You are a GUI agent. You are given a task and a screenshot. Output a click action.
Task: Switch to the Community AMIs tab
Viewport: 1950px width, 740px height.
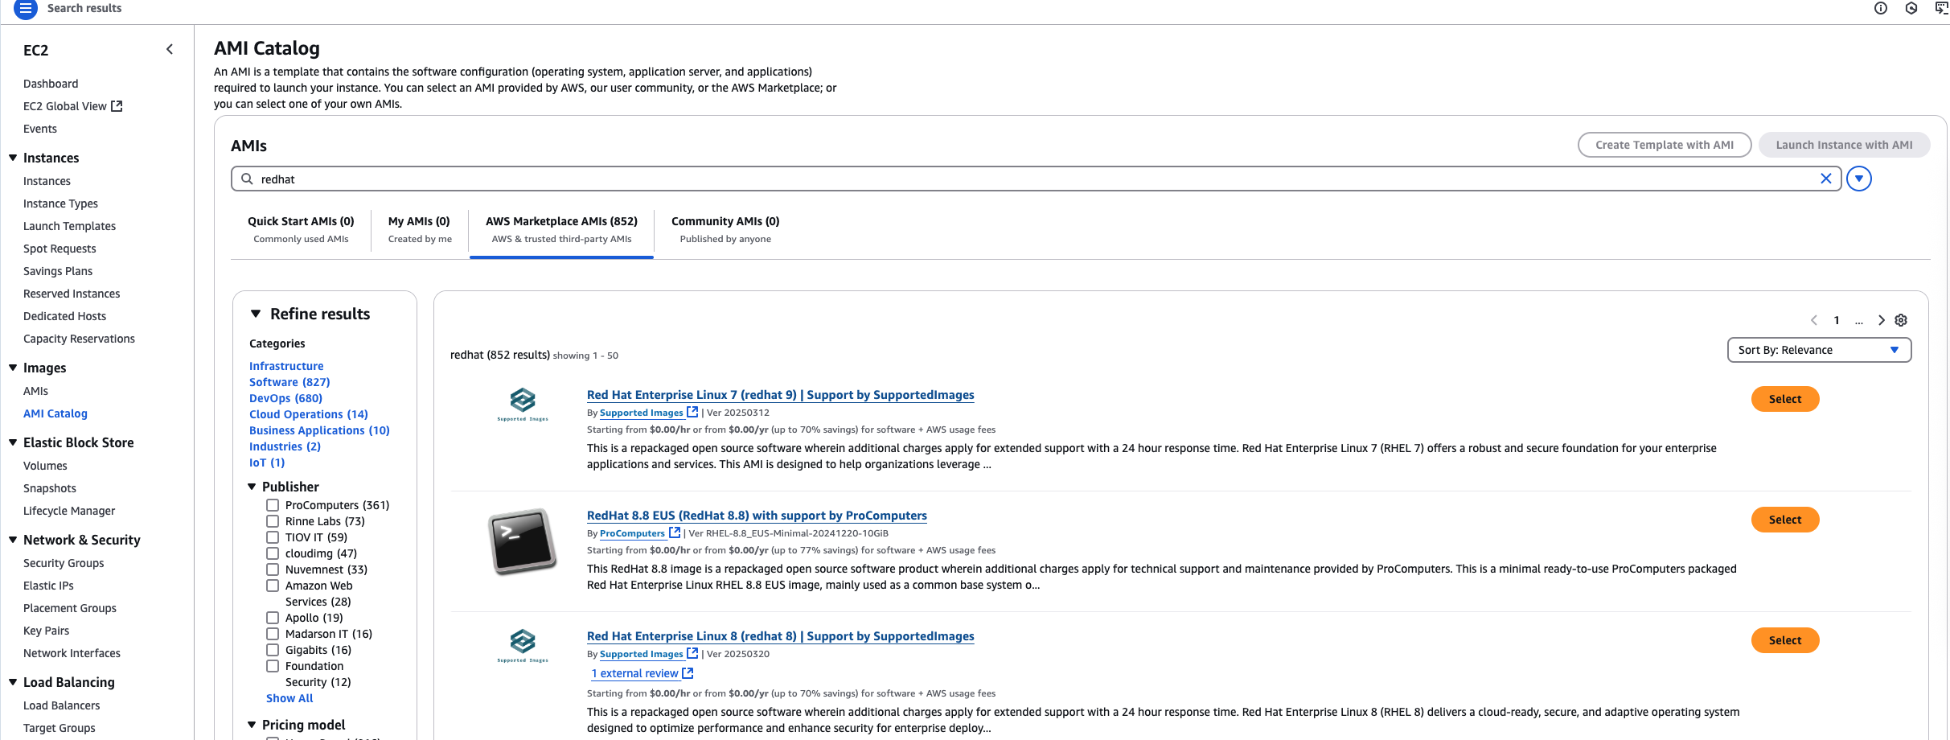(x=724, y=221)
